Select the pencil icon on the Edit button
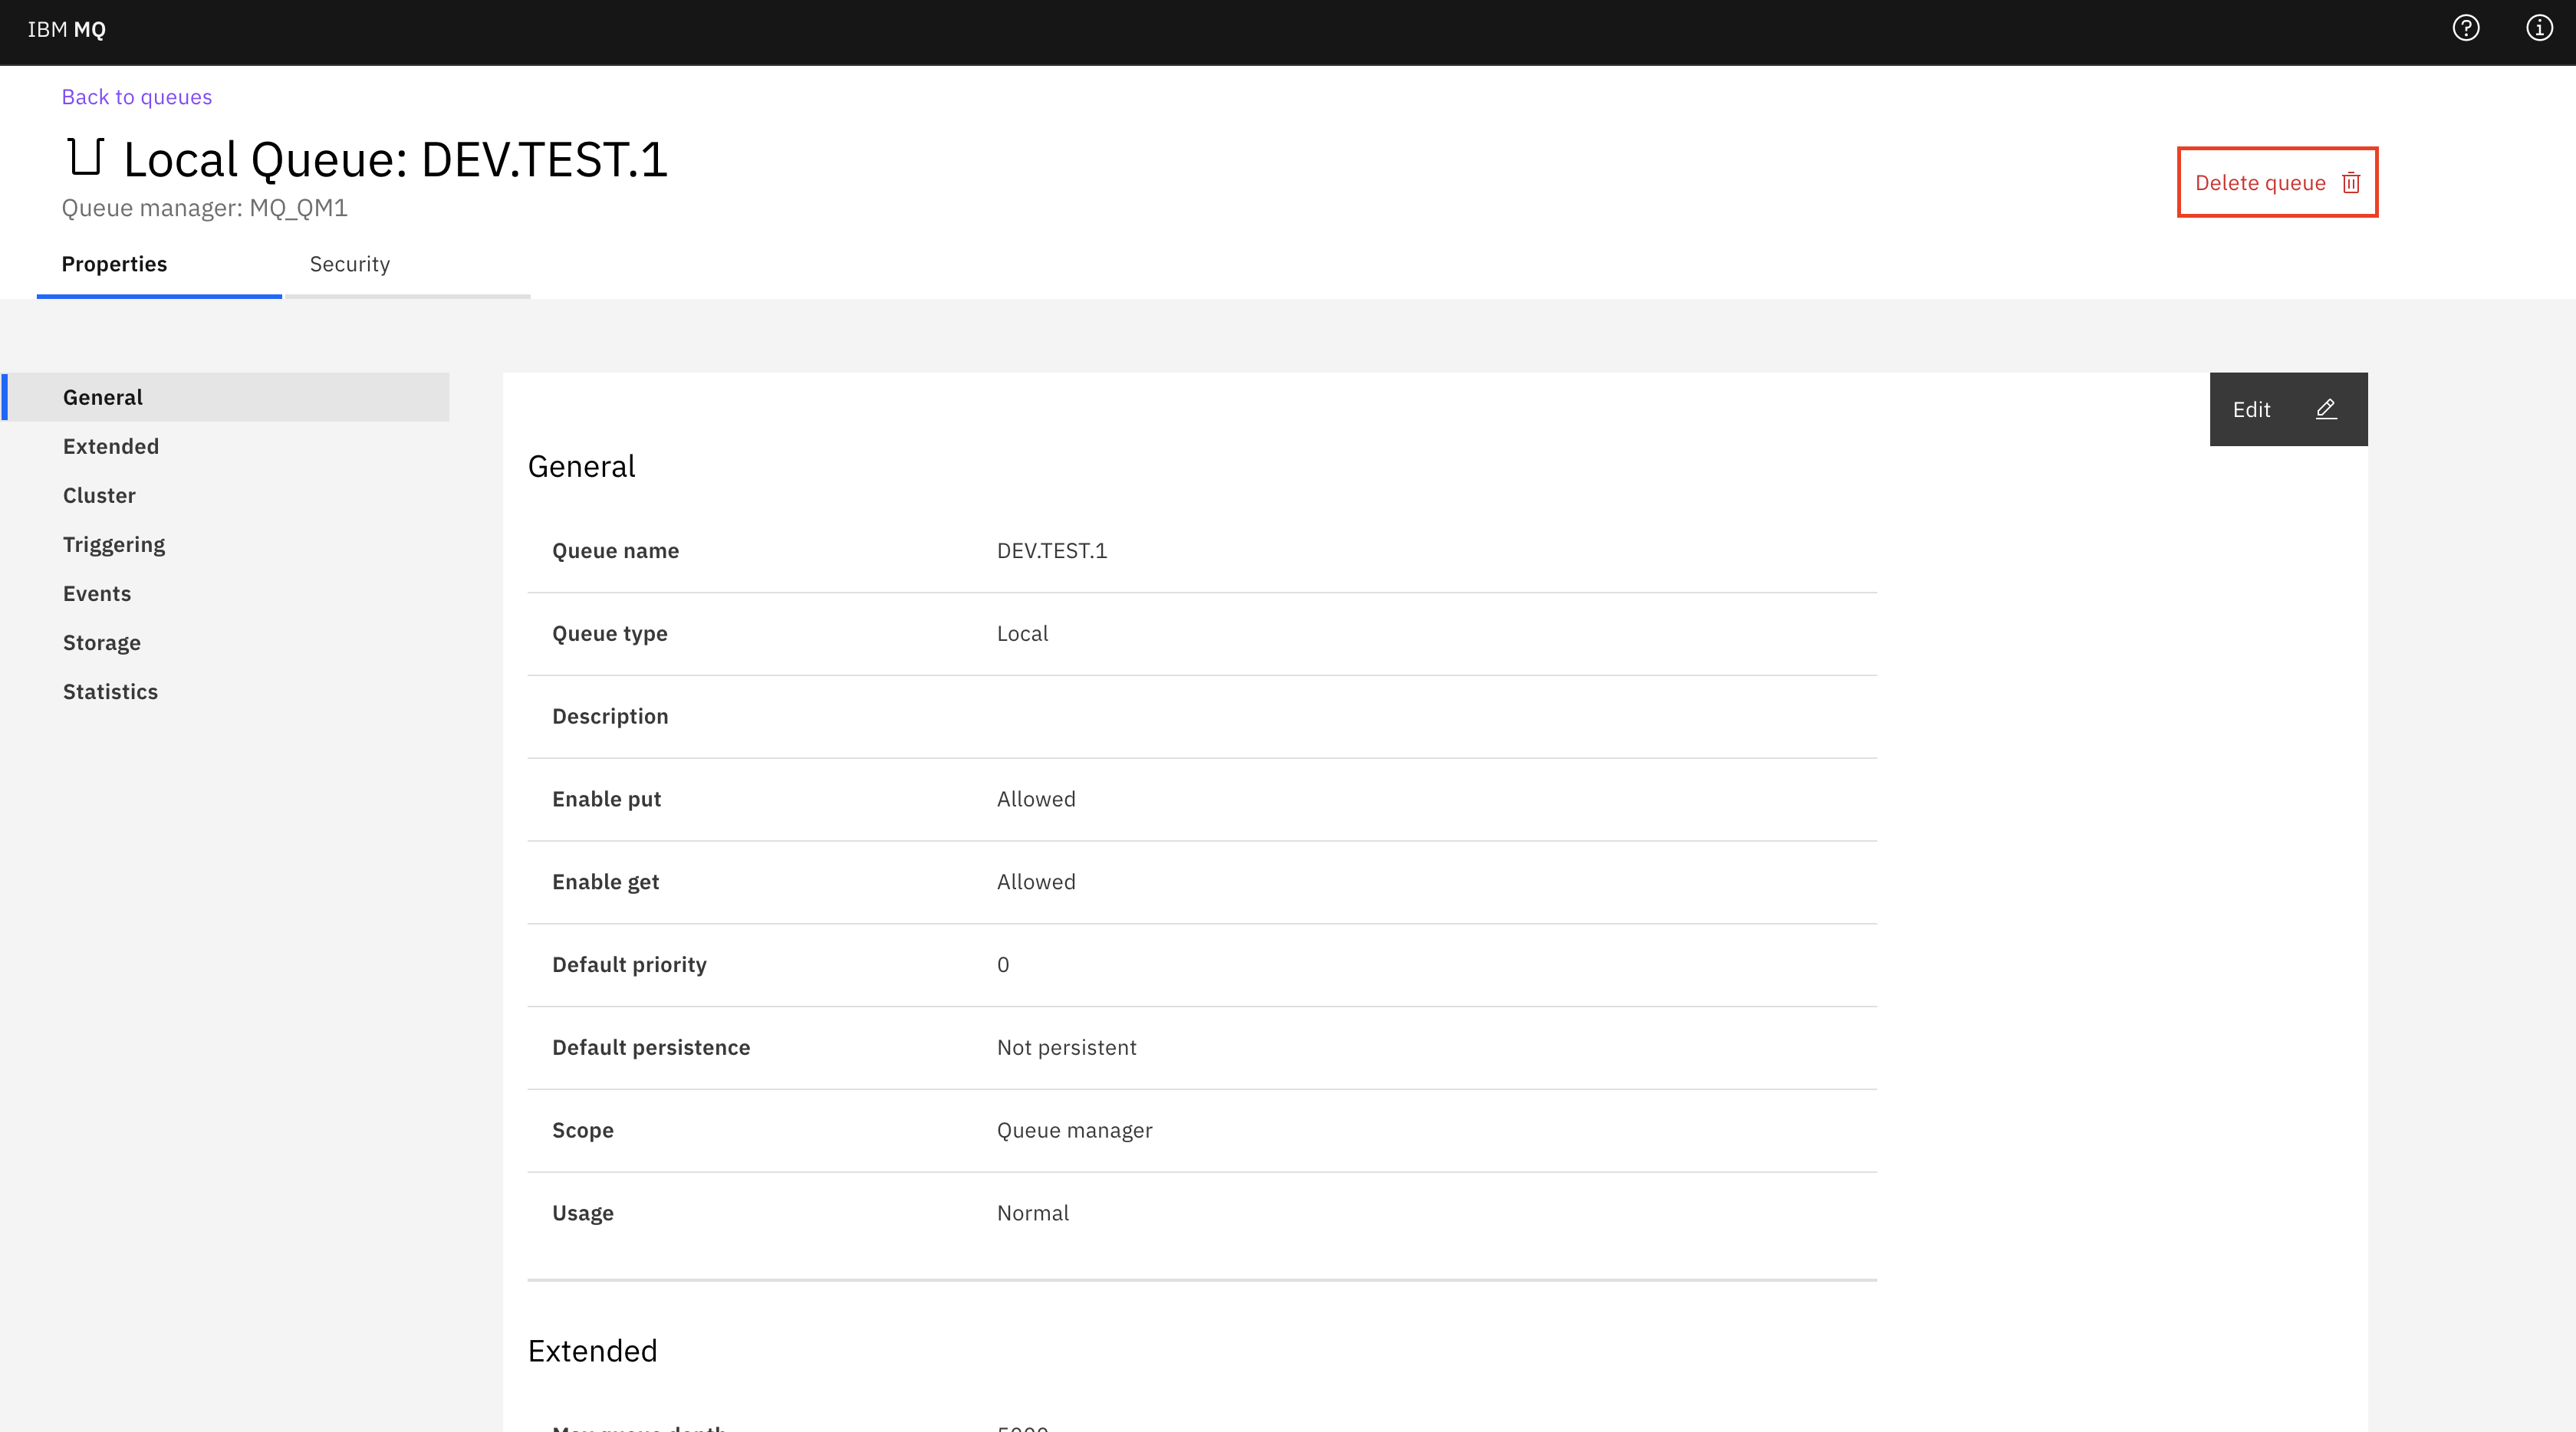This screenshot has height=1432, width=2576. pyautogui.click(x=2325, y=409)
